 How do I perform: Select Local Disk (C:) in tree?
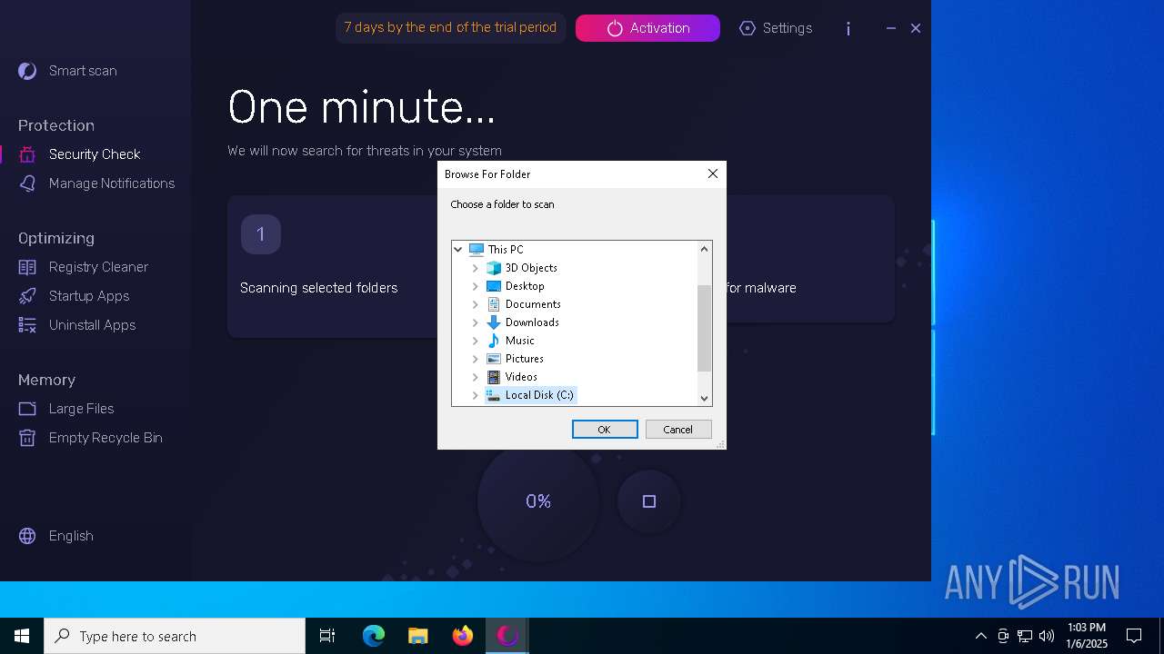[539, 395]
